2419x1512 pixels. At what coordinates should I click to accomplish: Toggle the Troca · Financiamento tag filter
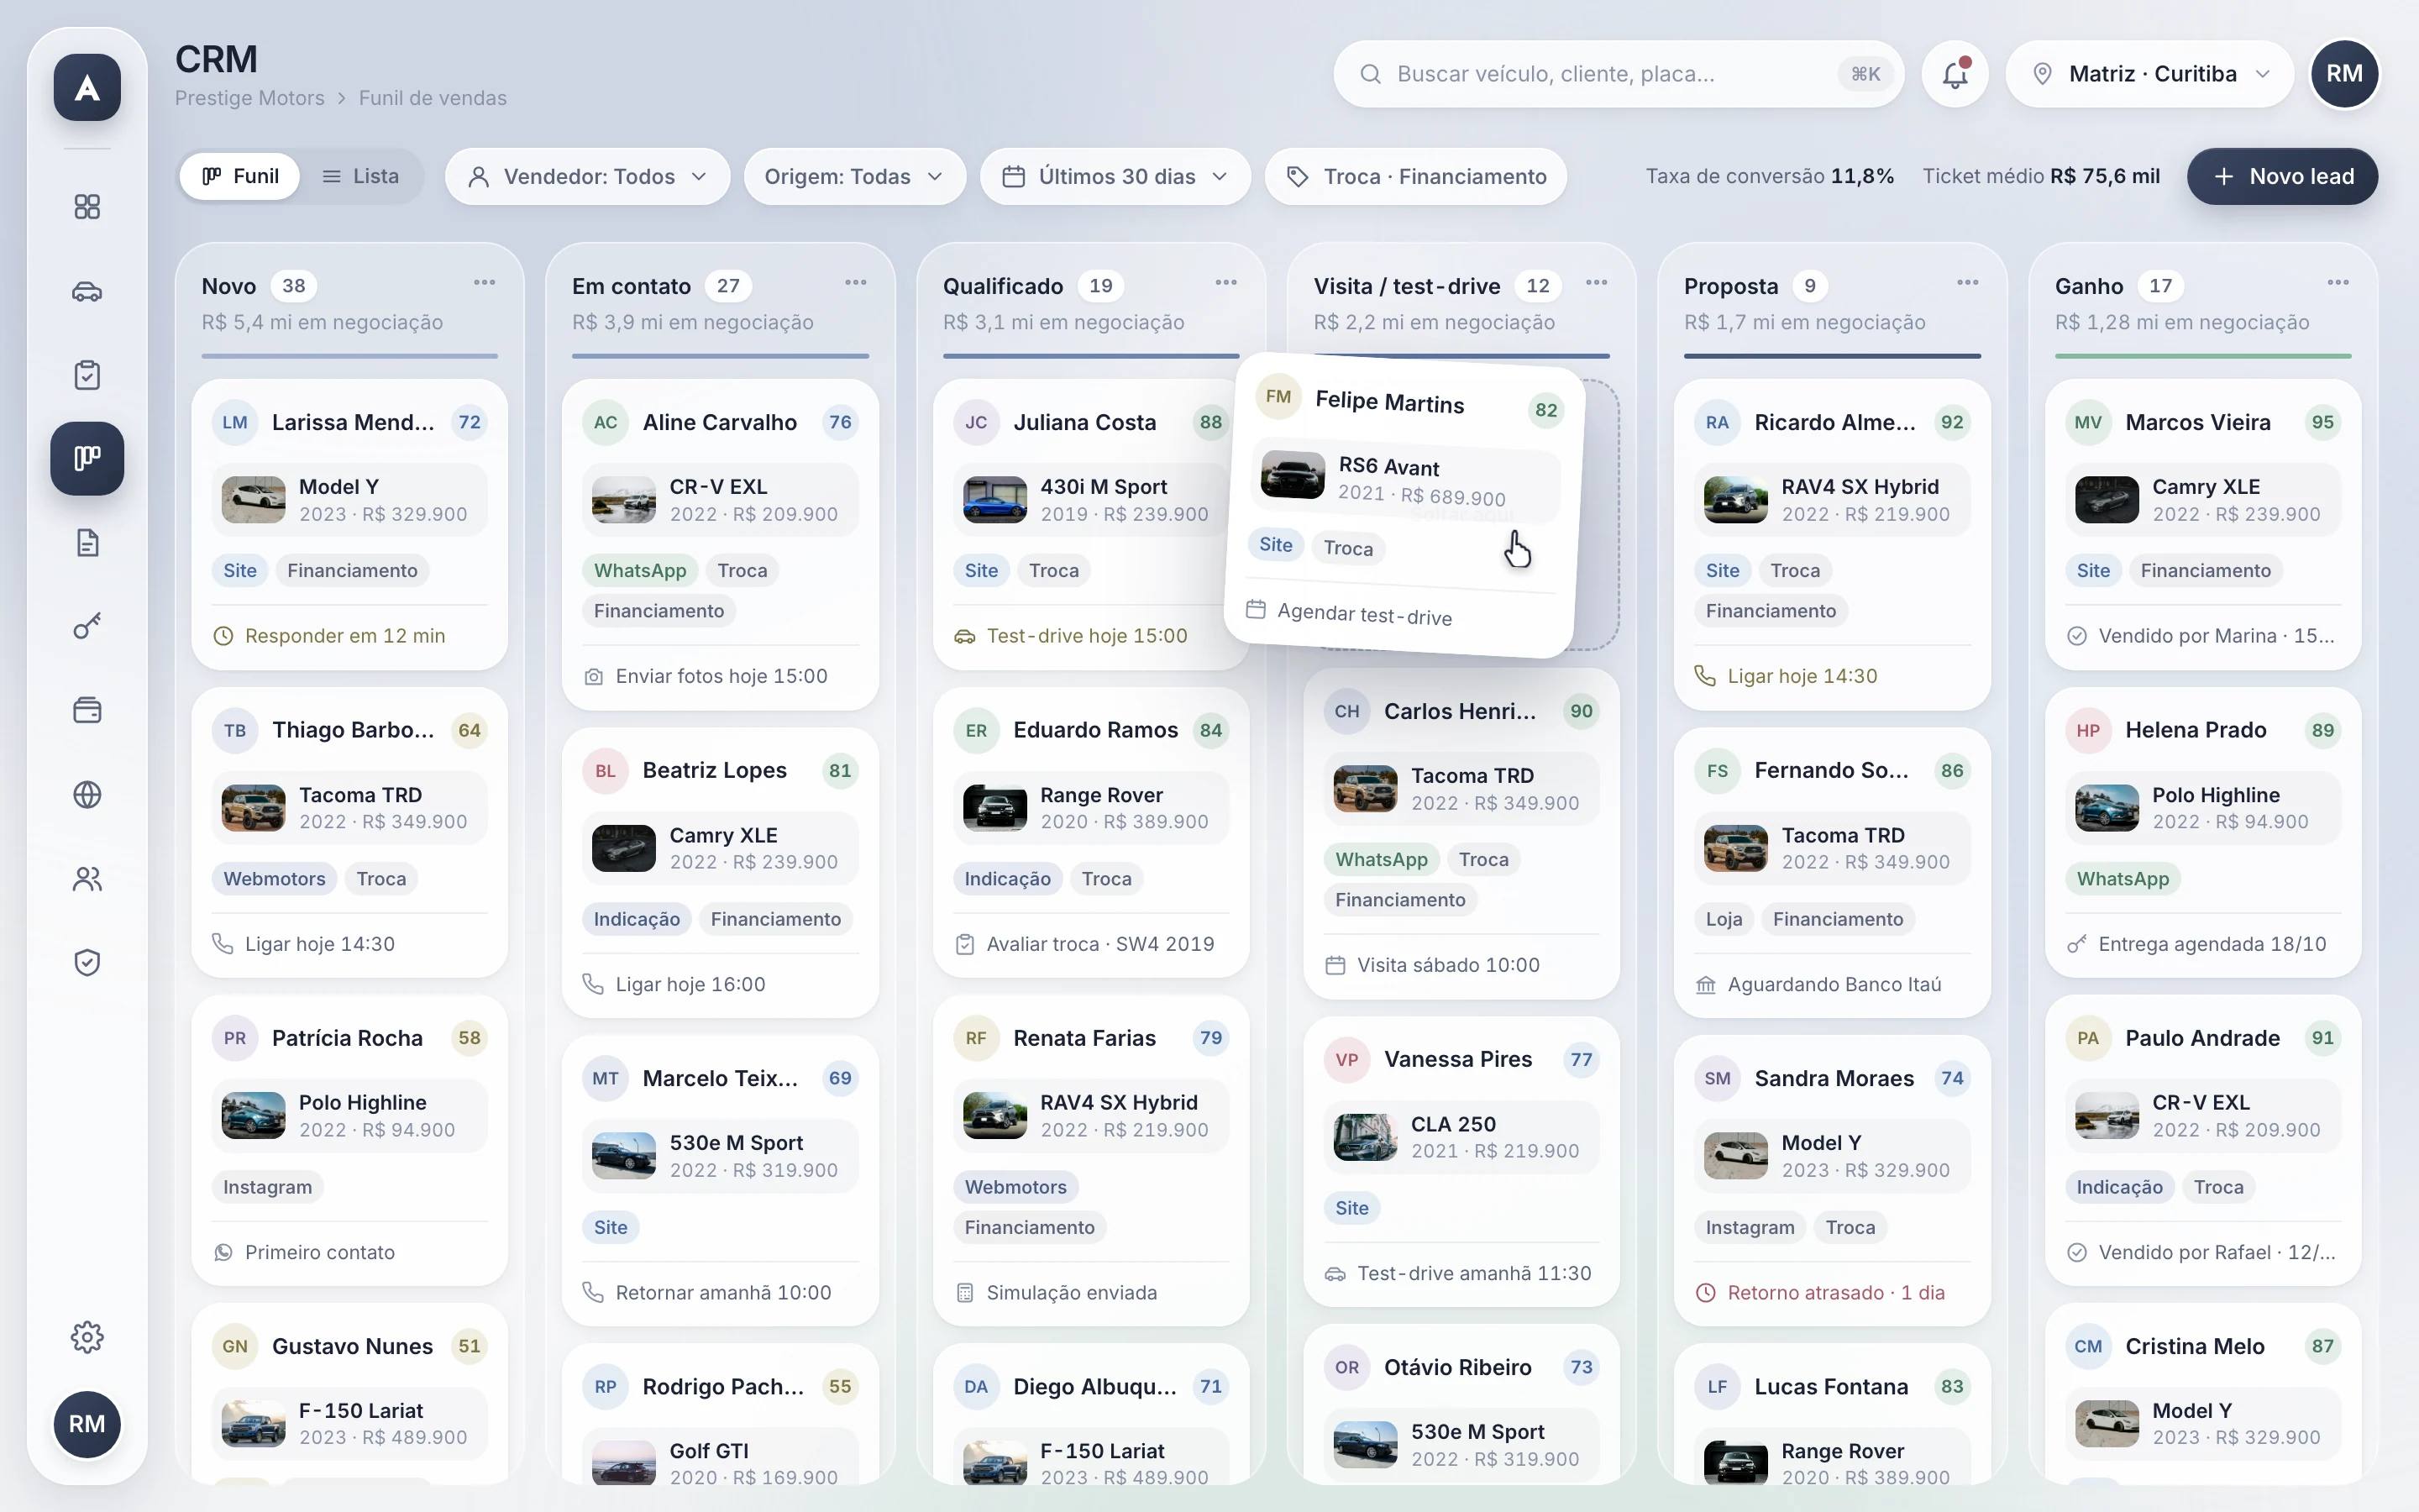(x=1416, y=177)
